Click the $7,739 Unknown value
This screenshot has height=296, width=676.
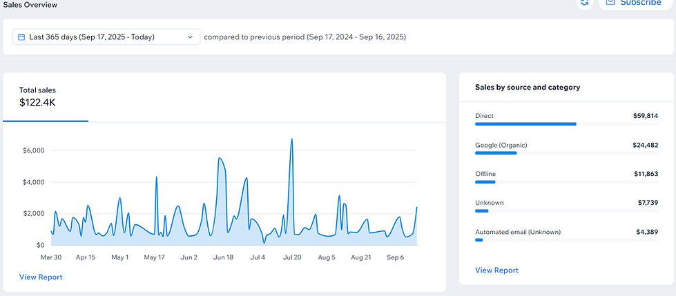pyautogui.click(x=648, y=202)
